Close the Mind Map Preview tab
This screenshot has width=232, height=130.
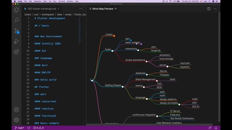pyautogui.click(x=116, y=9)
